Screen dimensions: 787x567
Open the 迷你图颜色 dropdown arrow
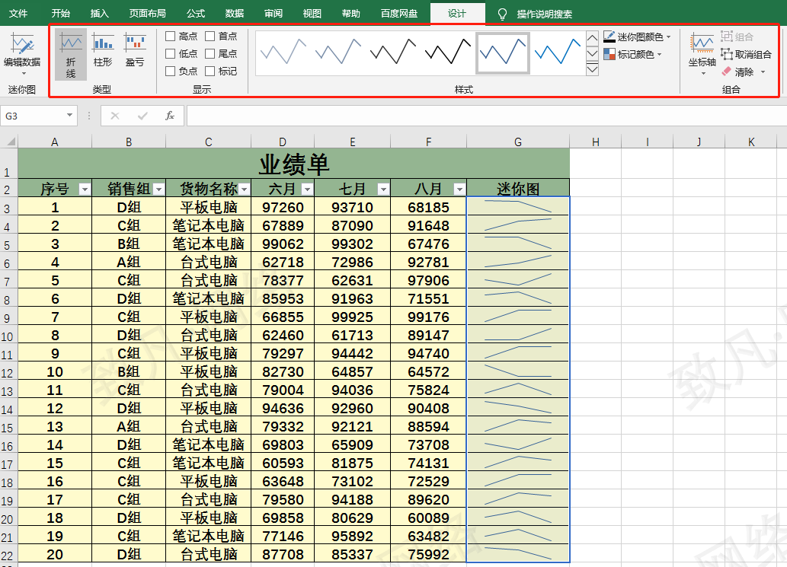tap(669, 37)
